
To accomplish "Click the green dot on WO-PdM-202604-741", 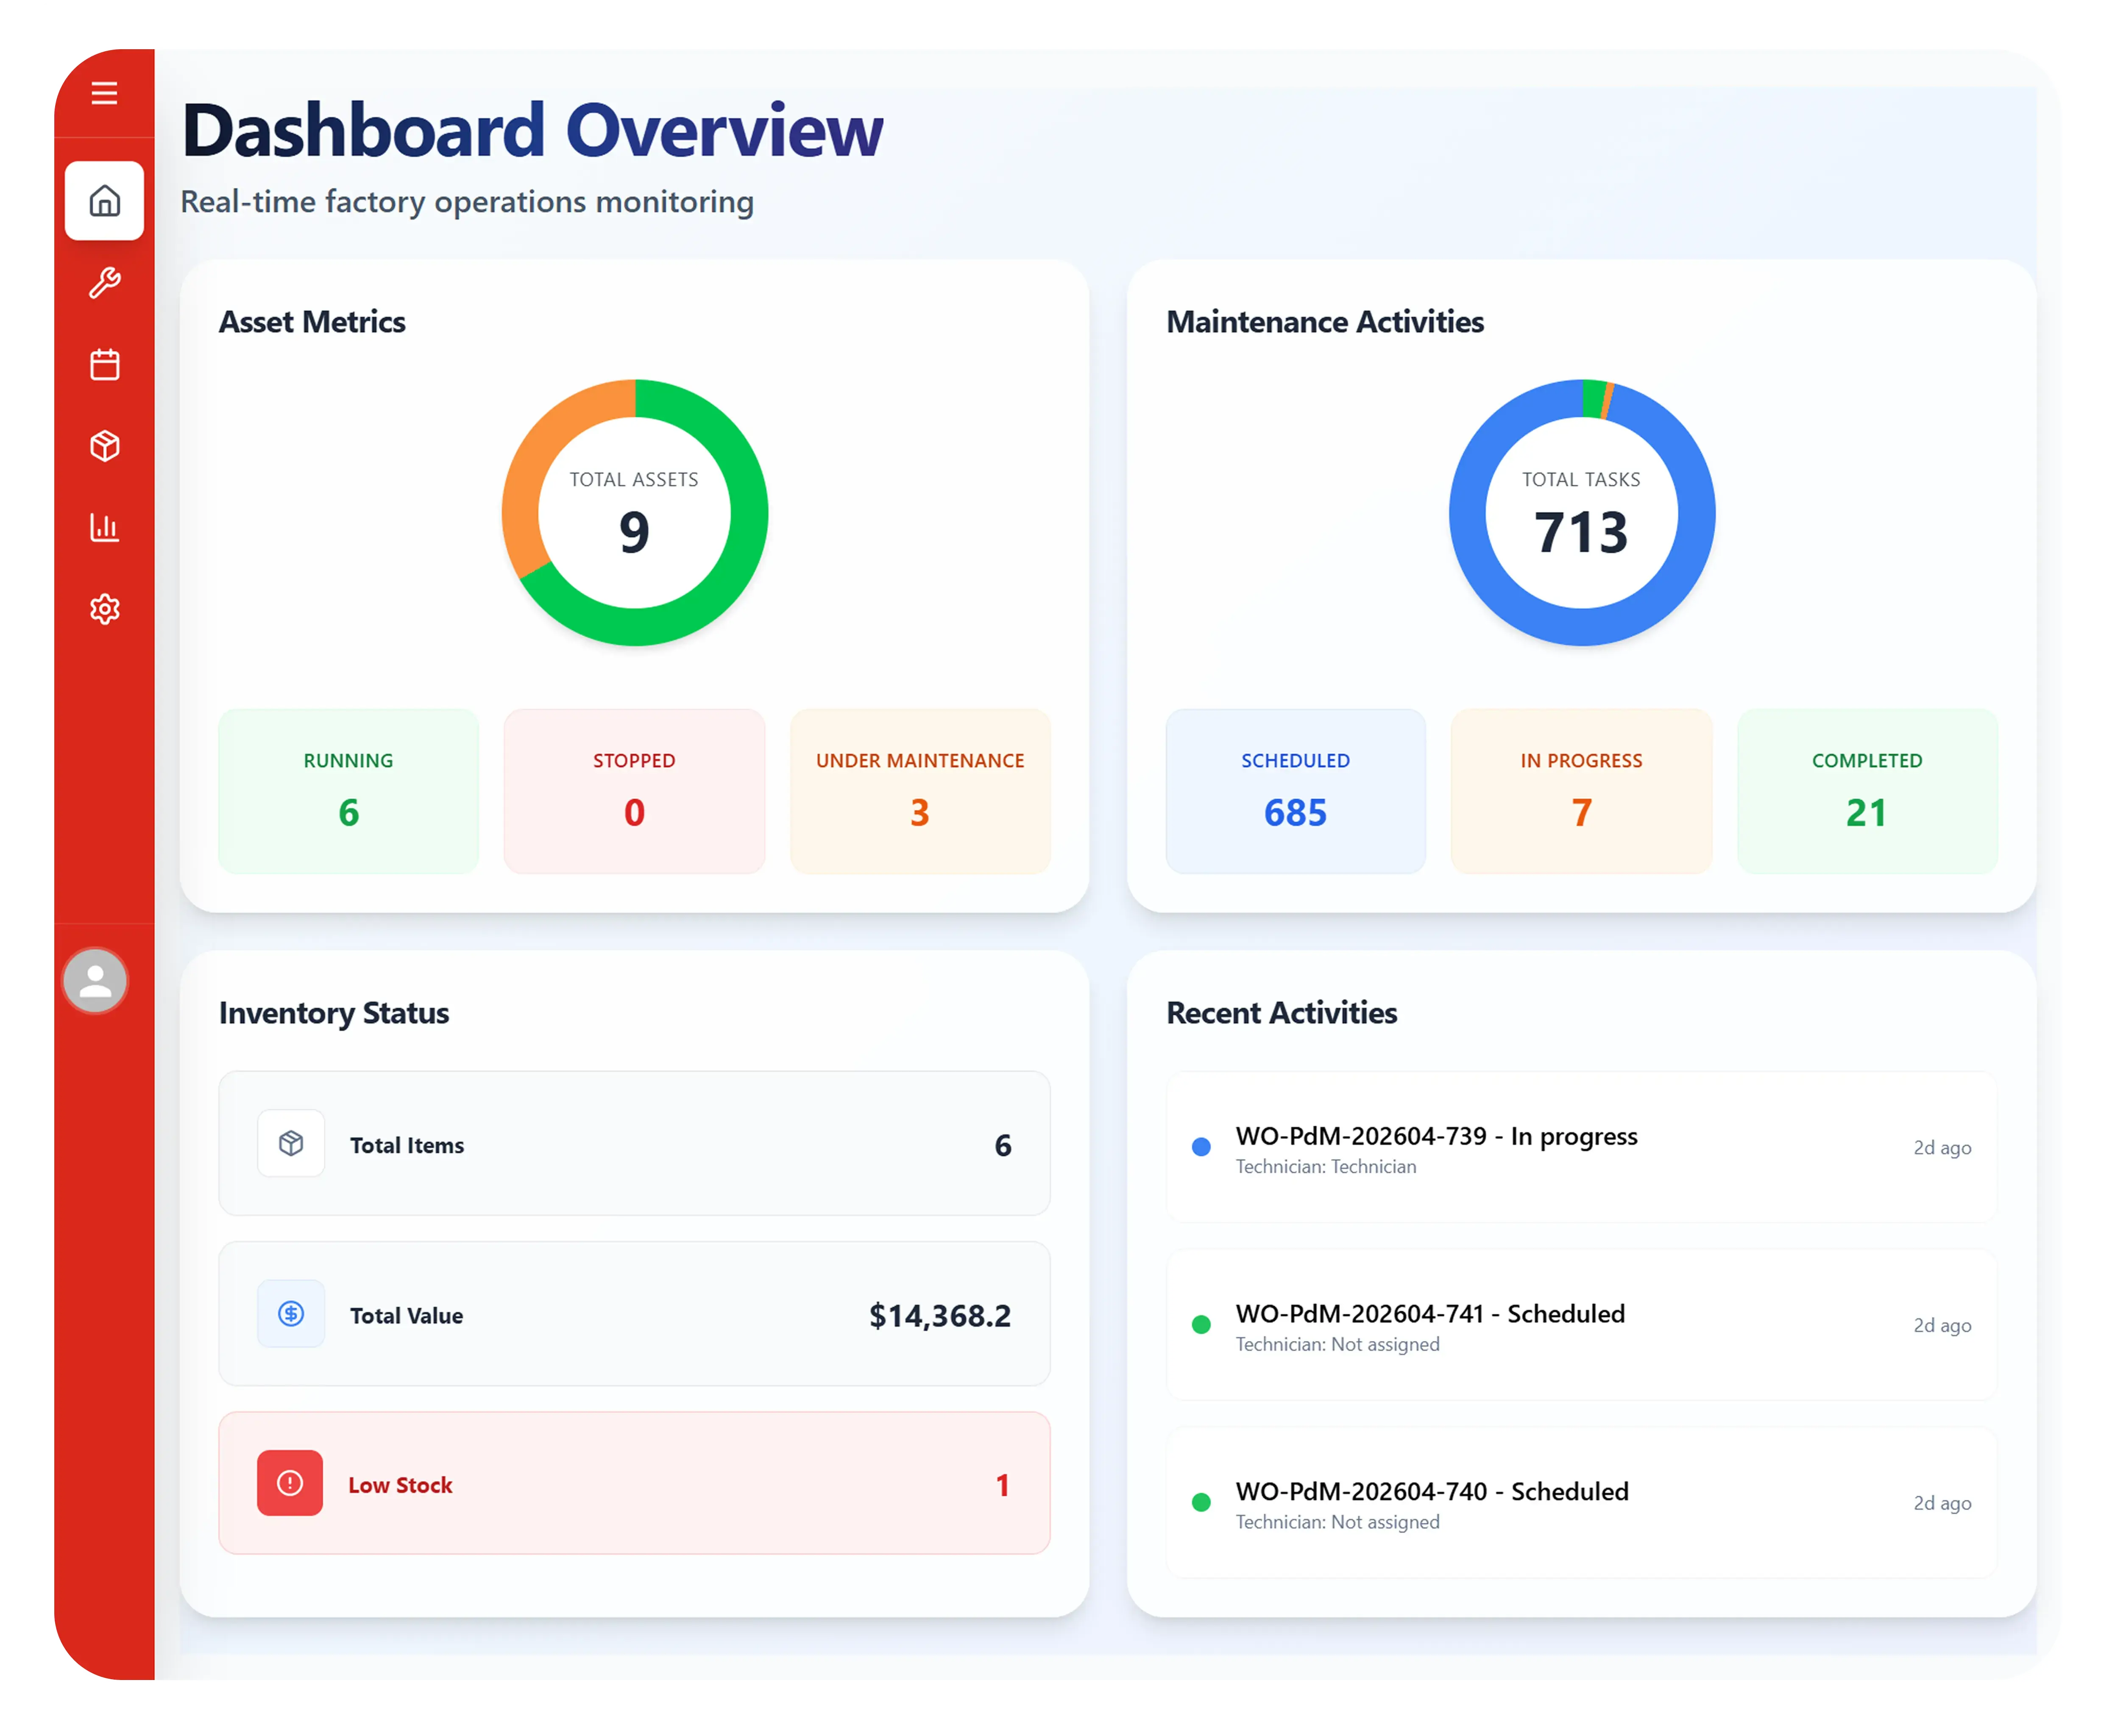I will (1201, 1325).
